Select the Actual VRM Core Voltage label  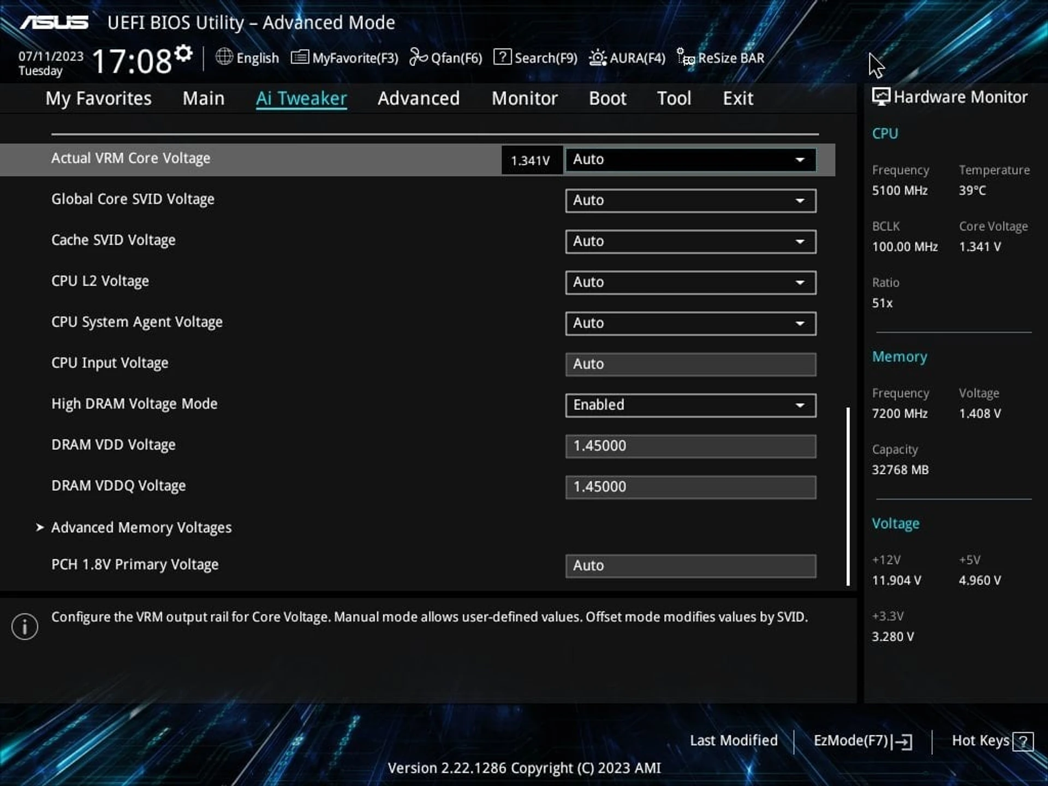(130, 158)
